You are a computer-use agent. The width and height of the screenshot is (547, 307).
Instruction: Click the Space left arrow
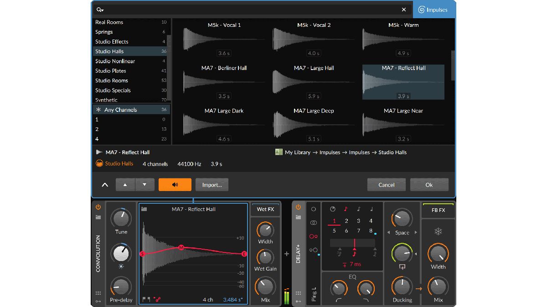click(389, 233)
